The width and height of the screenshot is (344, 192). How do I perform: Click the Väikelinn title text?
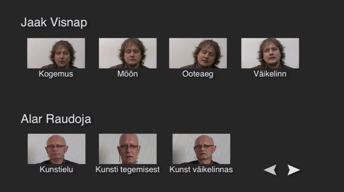click(270, 74)
